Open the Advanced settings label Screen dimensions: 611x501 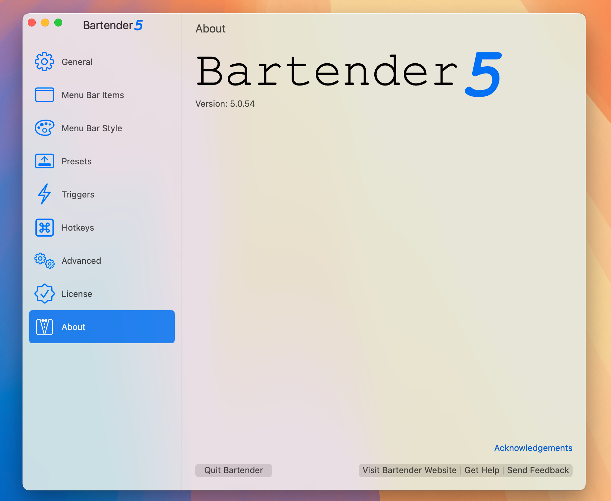pos(81,261)
